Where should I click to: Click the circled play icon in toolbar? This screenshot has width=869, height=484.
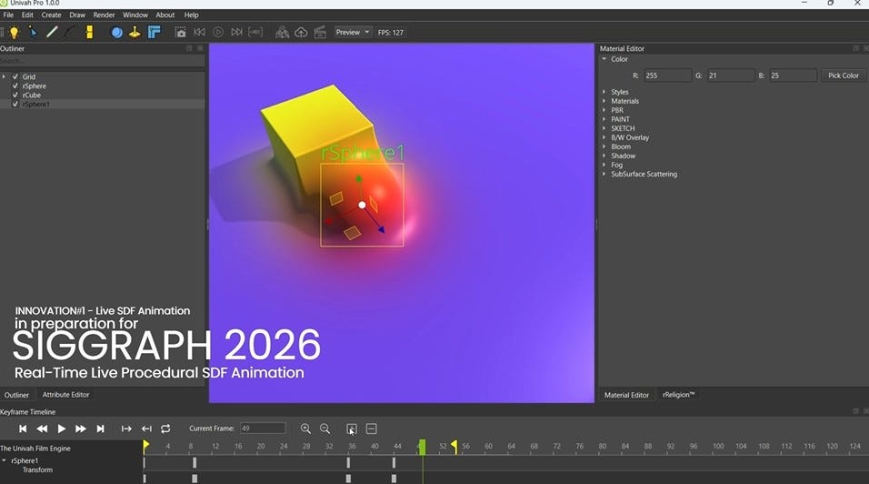click(218, 32)
